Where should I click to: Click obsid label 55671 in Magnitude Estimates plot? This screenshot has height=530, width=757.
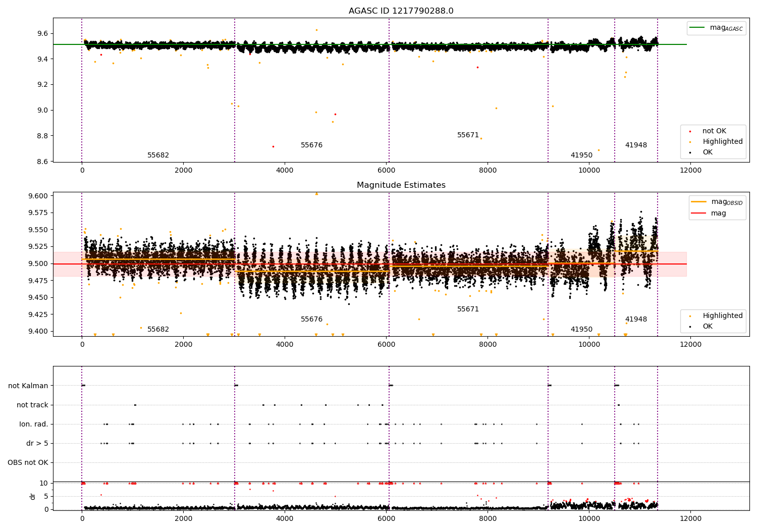click(468, 309)
